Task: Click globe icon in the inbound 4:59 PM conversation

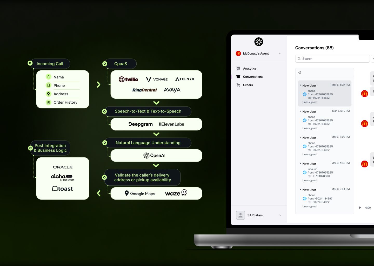Action: (x=304, y=172)
